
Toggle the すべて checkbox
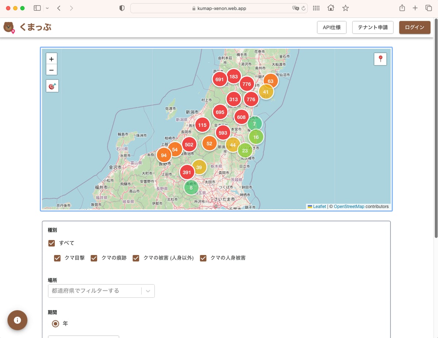click(x=51, y=243)
